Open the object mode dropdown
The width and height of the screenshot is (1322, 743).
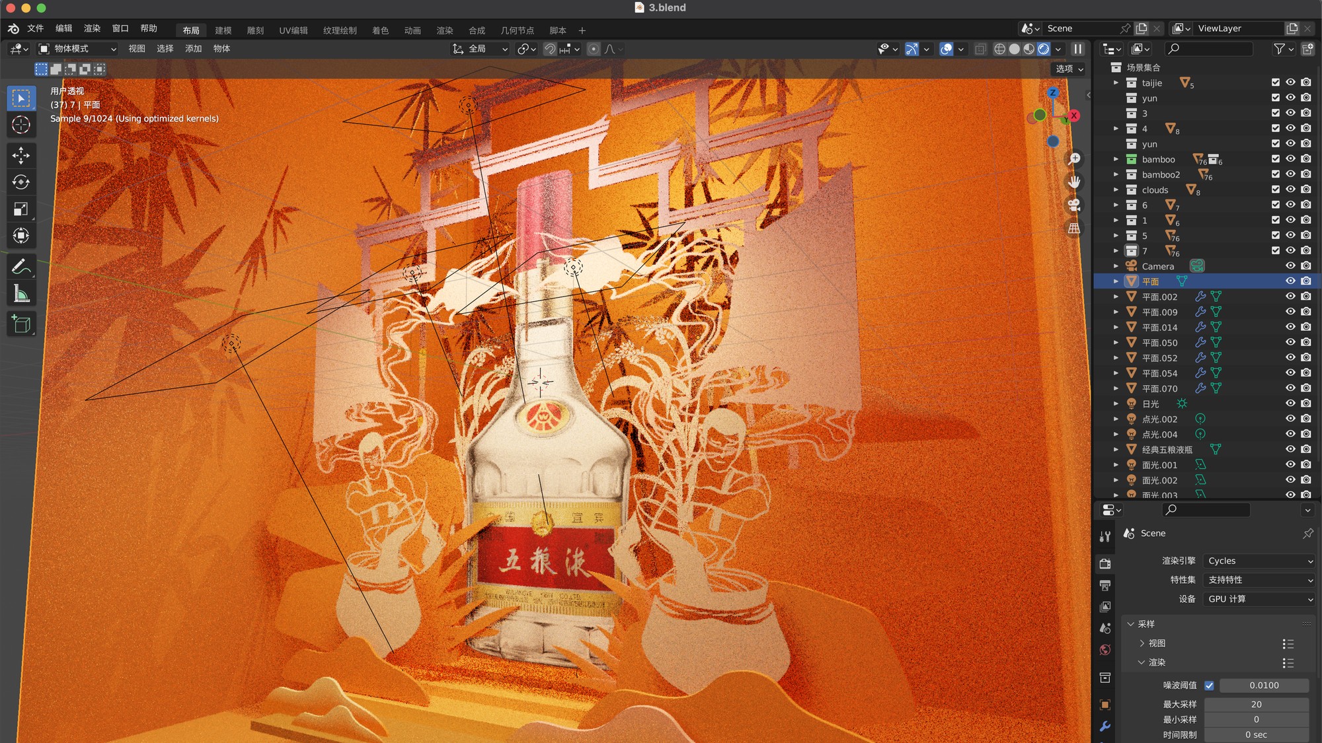pyautogui.click(x=77, y=49)
